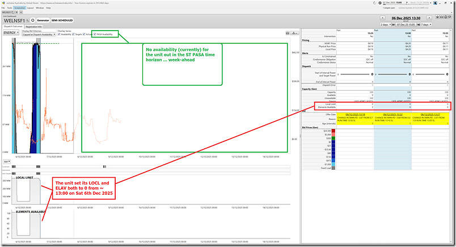Screen dimensions: 456x247
Task: Click the Global-Roam logo icon top right
Action: pos(436,3)
